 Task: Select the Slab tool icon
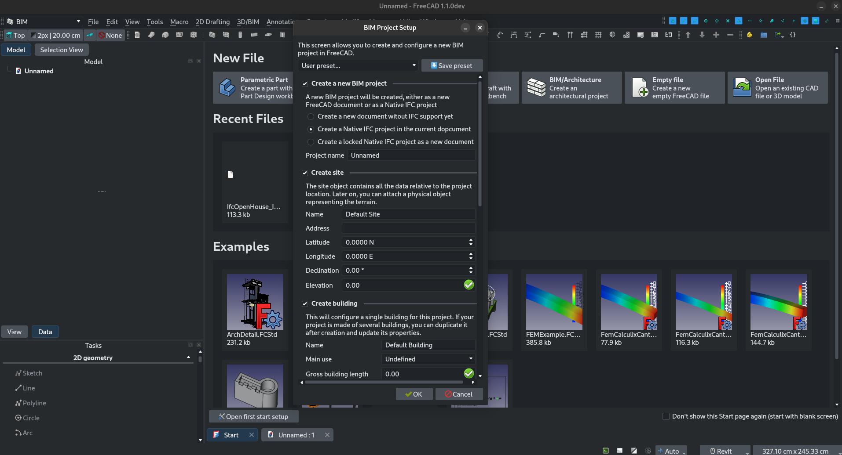pos(268,35)
